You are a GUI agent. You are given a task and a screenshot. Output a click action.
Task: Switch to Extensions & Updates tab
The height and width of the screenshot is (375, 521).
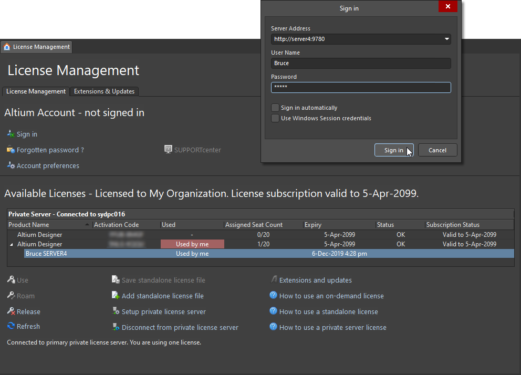point(104,91)
